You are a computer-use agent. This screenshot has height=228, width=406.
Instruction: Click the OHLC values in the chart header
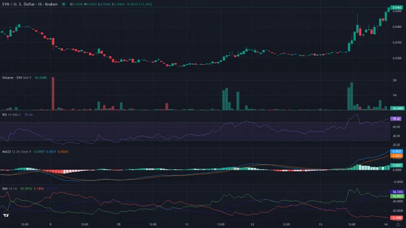[x=111, y=4]
